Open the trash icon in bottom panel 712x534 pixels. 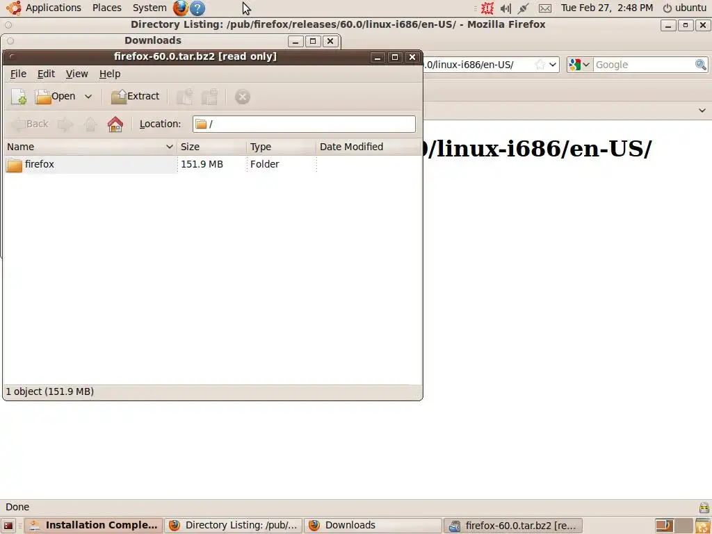pos(703,526)
